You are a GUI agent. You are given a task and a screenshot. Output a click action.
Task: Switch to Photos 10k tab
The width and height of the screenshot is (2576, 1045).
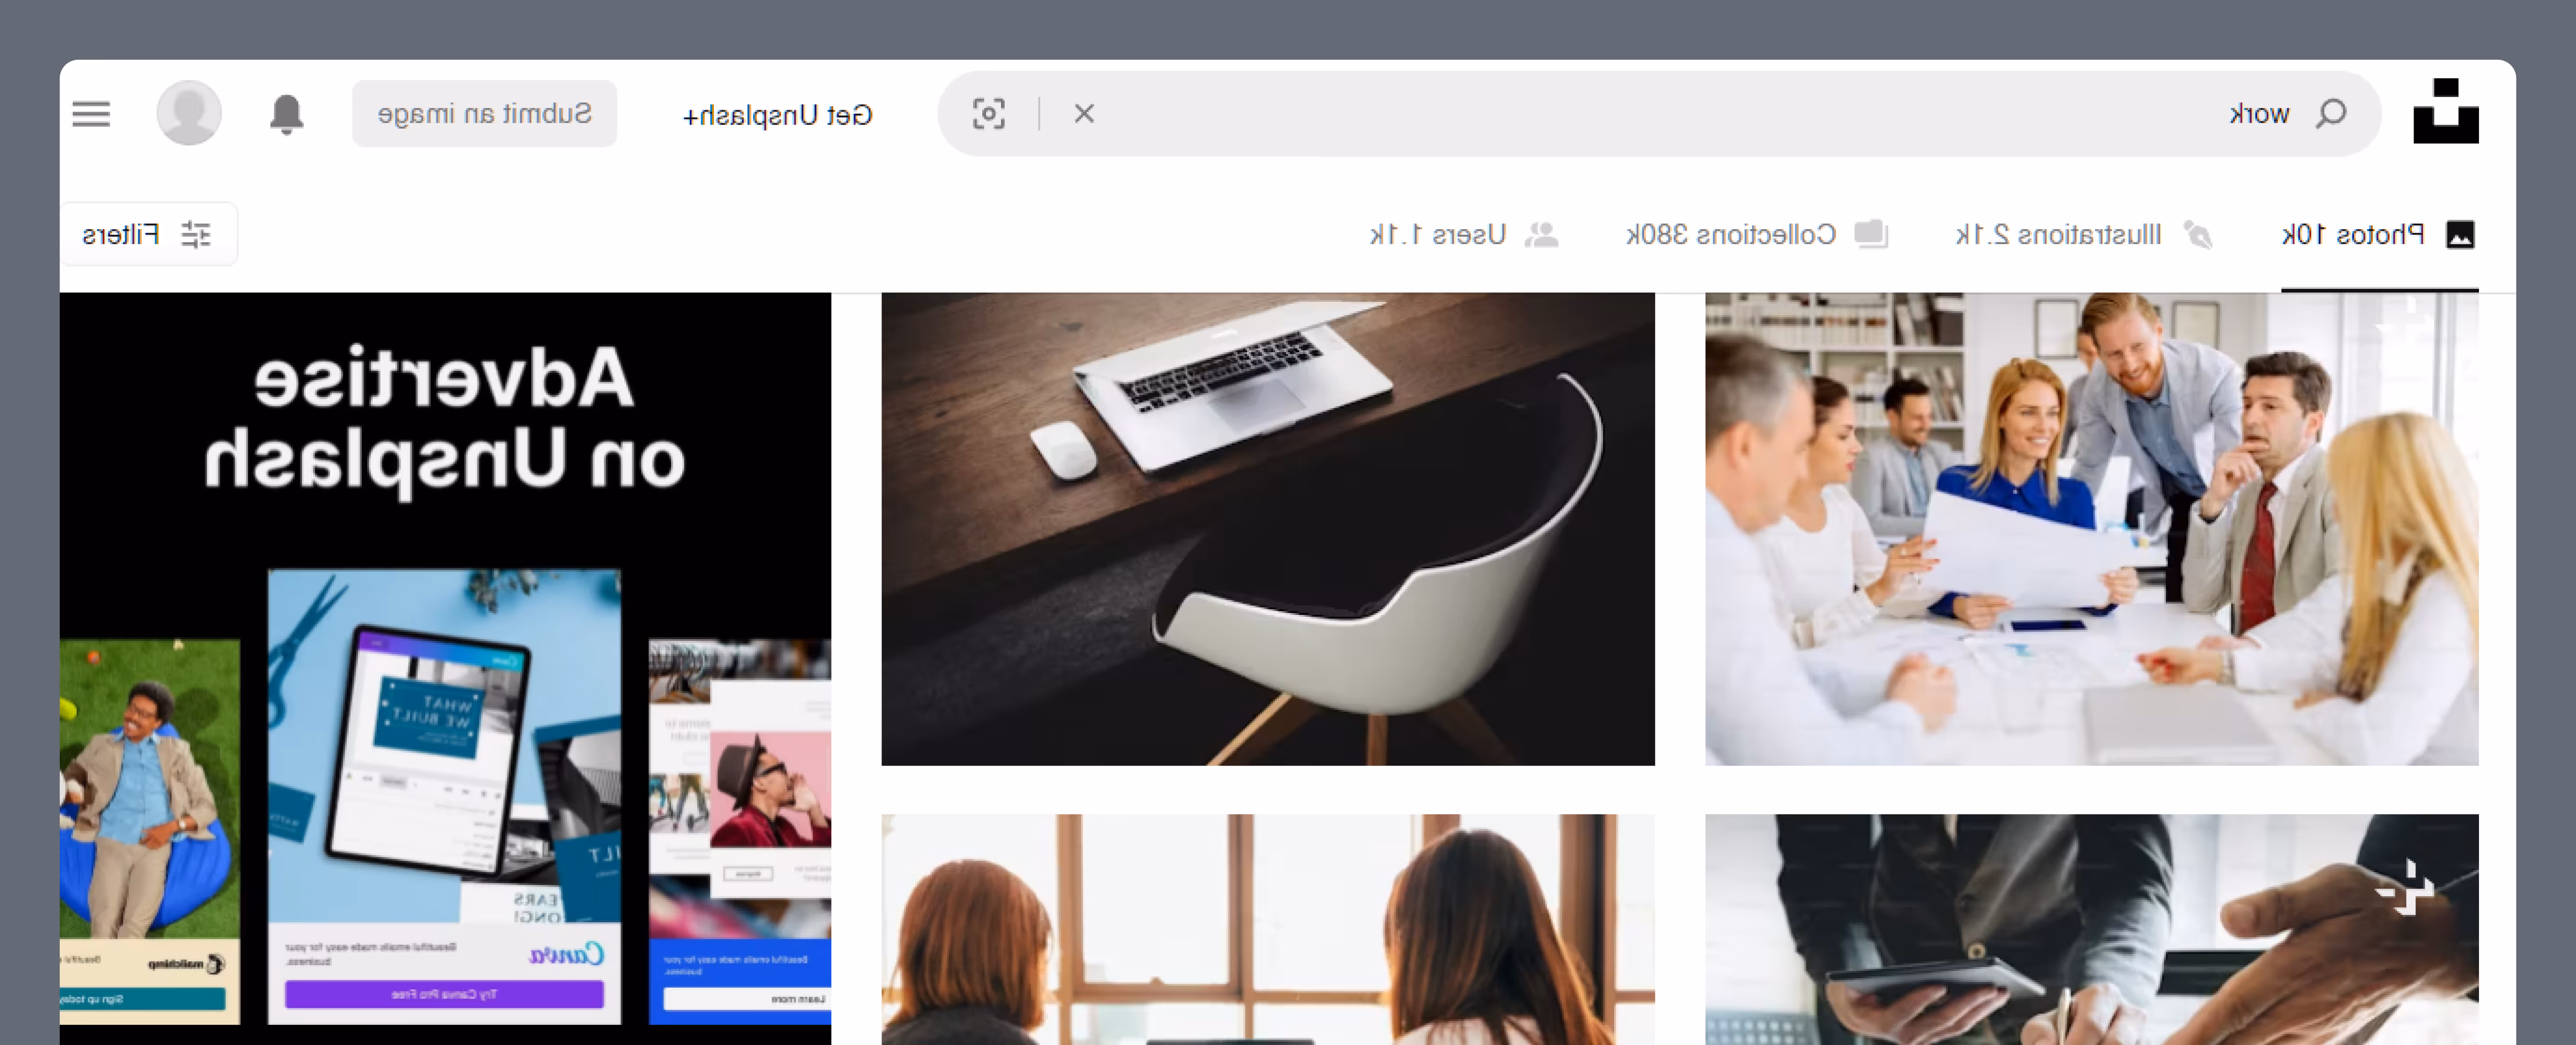[x=2379, y=235]
